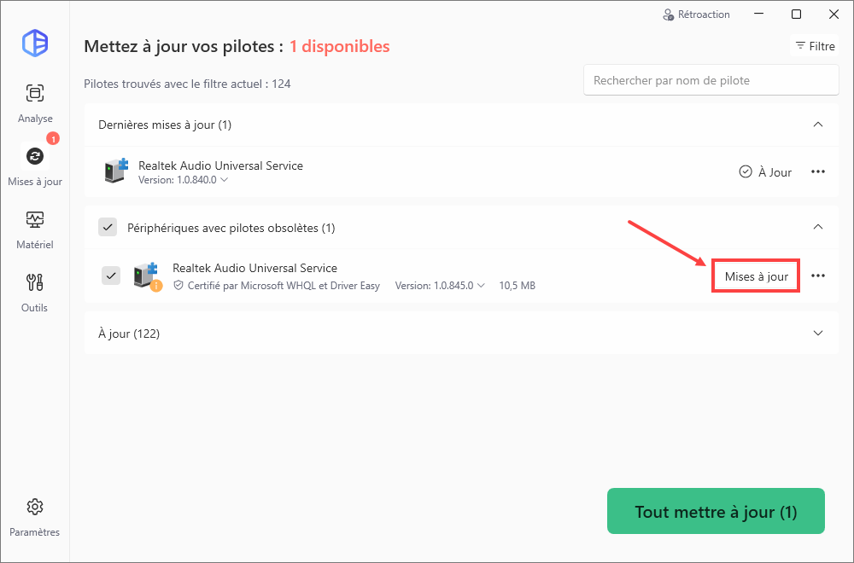Open the Filtre filter options

click(x=815, y=46)
